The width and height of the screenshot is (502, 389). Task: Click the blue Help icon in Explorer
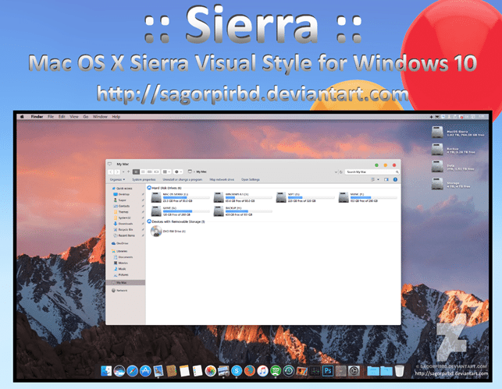click(x=395, y=179)
